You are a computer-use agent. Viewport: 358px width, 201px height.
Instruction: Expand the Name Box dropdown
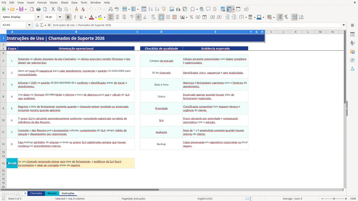(30, 25)
